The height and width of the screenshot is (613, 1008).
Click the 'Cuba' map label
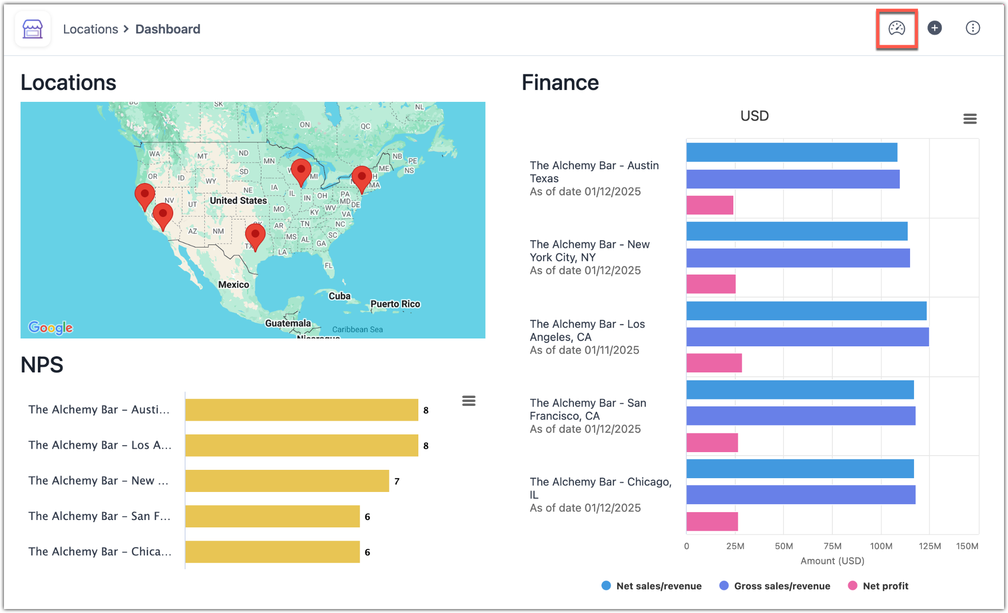pyautogui.click(x=340, y=296)
